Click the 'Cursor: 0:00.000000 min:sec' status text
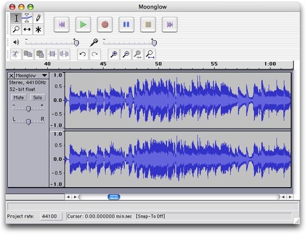 click(100, 216)
